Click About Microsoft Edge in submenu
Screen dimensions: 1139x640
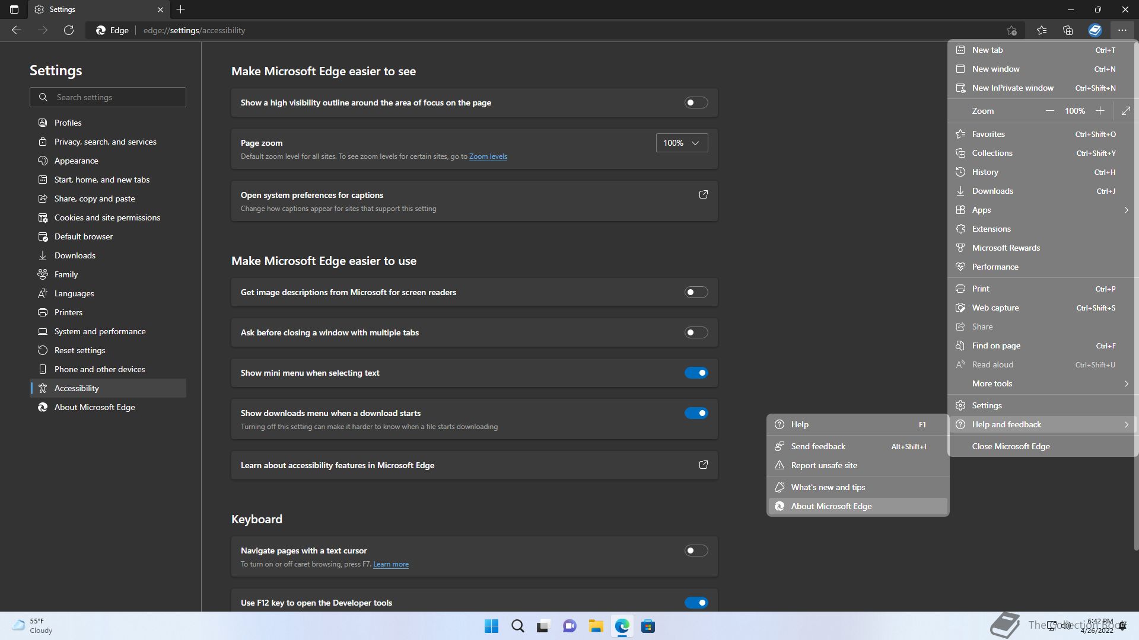tap(858, 506)
